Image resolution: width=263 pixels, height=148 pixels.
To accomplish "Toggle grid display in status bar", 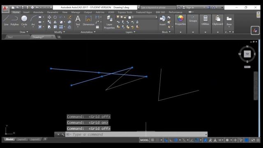I will pos(152,140).
